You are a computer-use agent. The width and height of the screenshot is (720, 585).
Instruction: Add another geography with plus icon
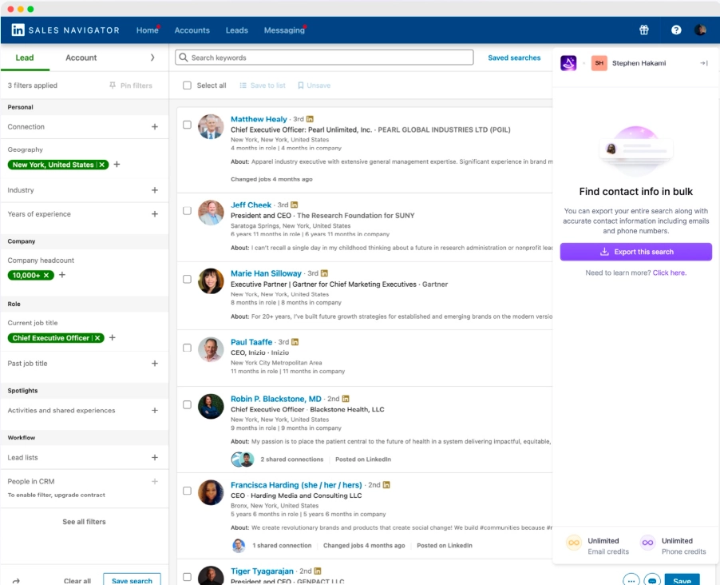pyautogui.click(x=117, y=164)
